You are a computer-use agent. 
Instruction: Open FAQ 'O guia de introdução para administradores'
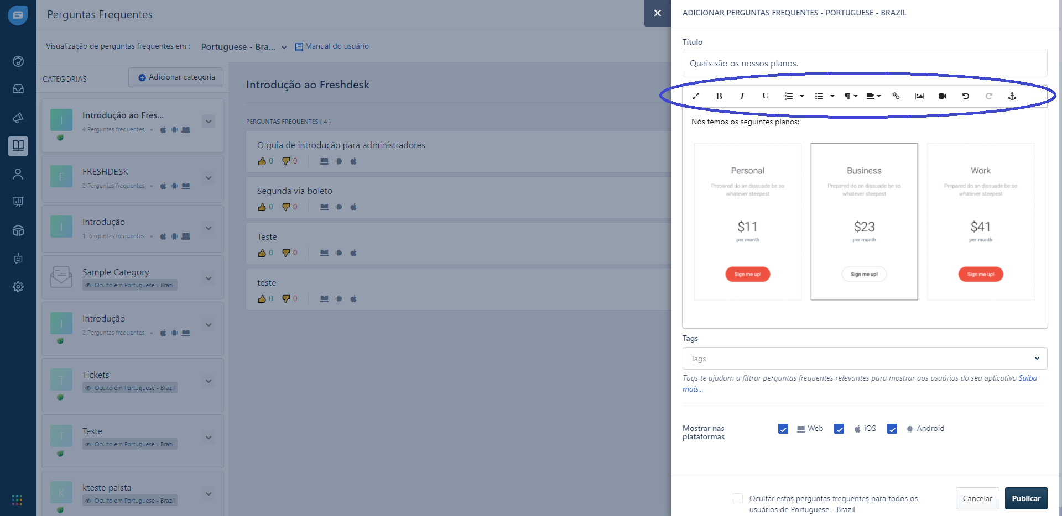[x=341, y=145]
